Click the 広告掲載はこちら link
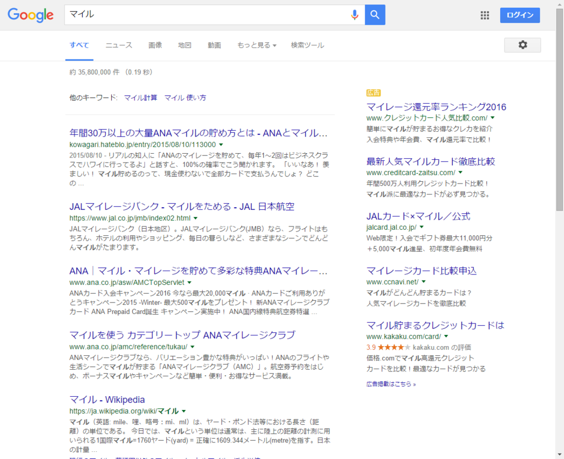 tap(391, 384)
